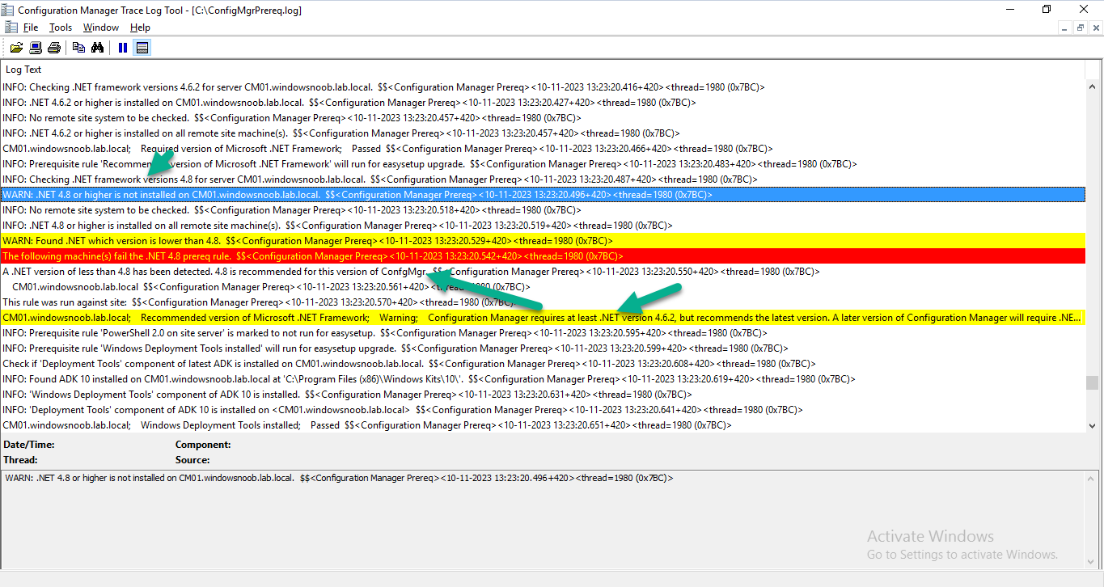1104x587 pixels.
Task: Click the Source label in details pane
Action: coord(192,460)
